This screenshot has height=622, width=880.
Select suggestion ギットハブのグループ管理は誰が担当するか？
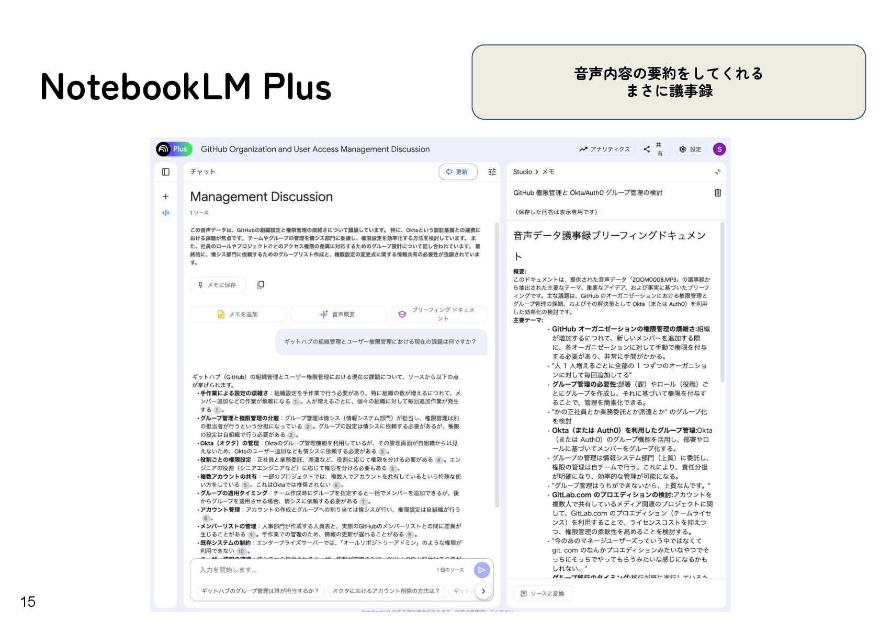260,591
